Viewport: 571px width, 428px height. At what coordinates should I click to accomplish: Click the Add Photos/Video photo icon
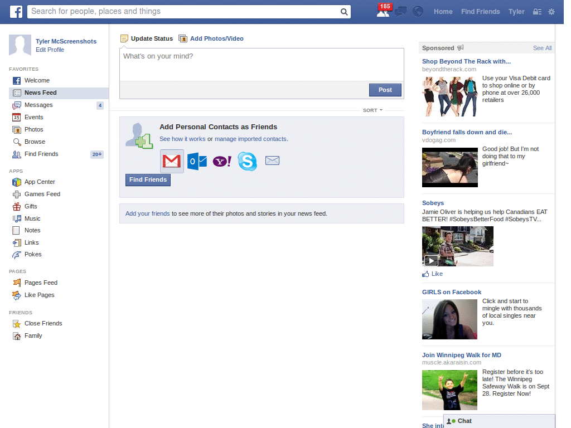pos(183,38)
